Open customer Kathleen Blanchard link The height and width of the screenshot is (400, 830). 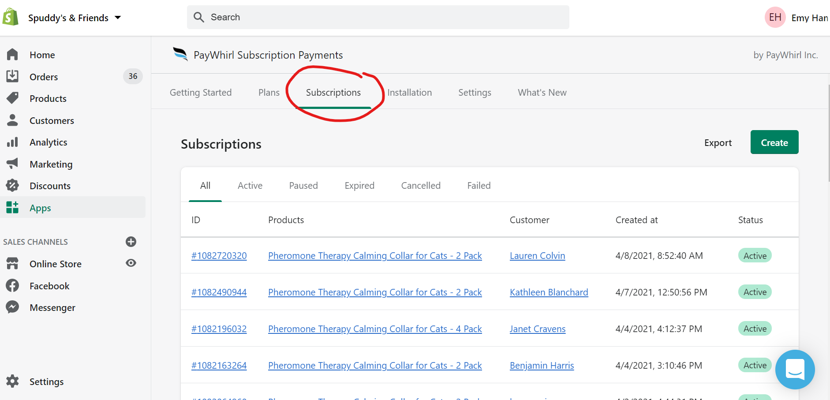(x=549, y=292)
